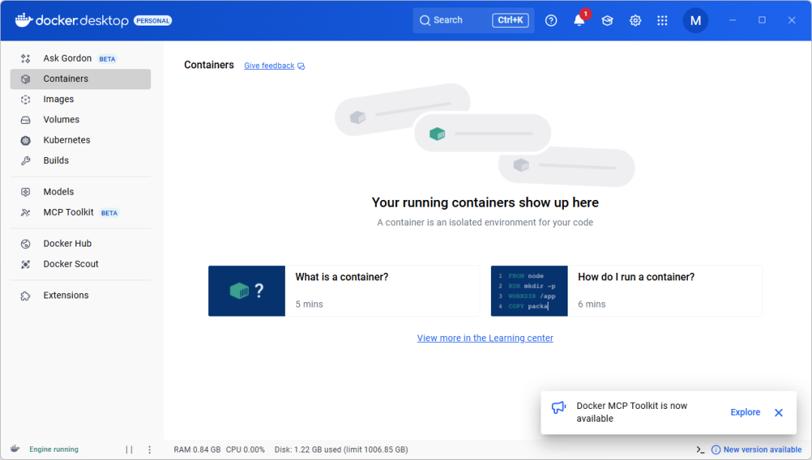Open Builds section label
This screenshot has width=812, height=460.
(x=56, y=160)
